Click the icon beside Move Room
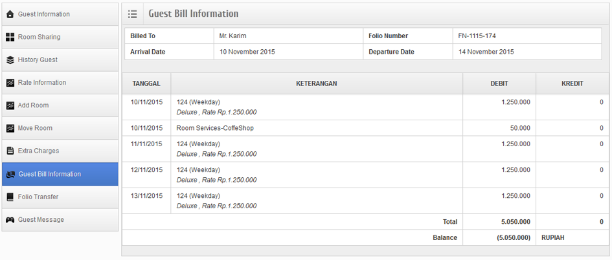Viewport: 612px width, 260px height. [10, 129]
